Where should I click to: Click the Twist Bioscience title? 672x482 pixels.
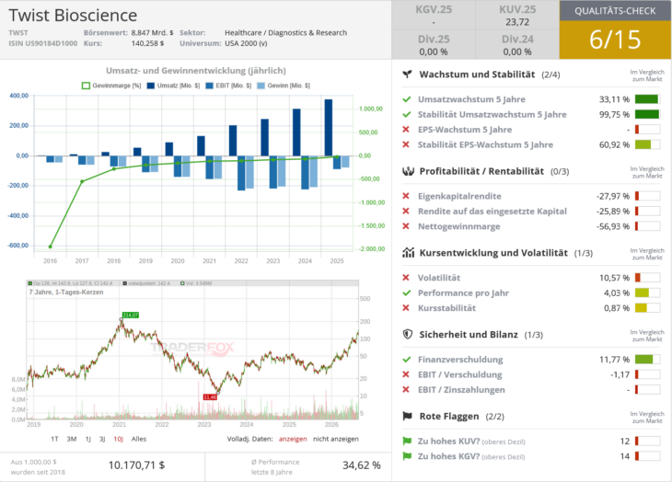[x=73, y=16]
